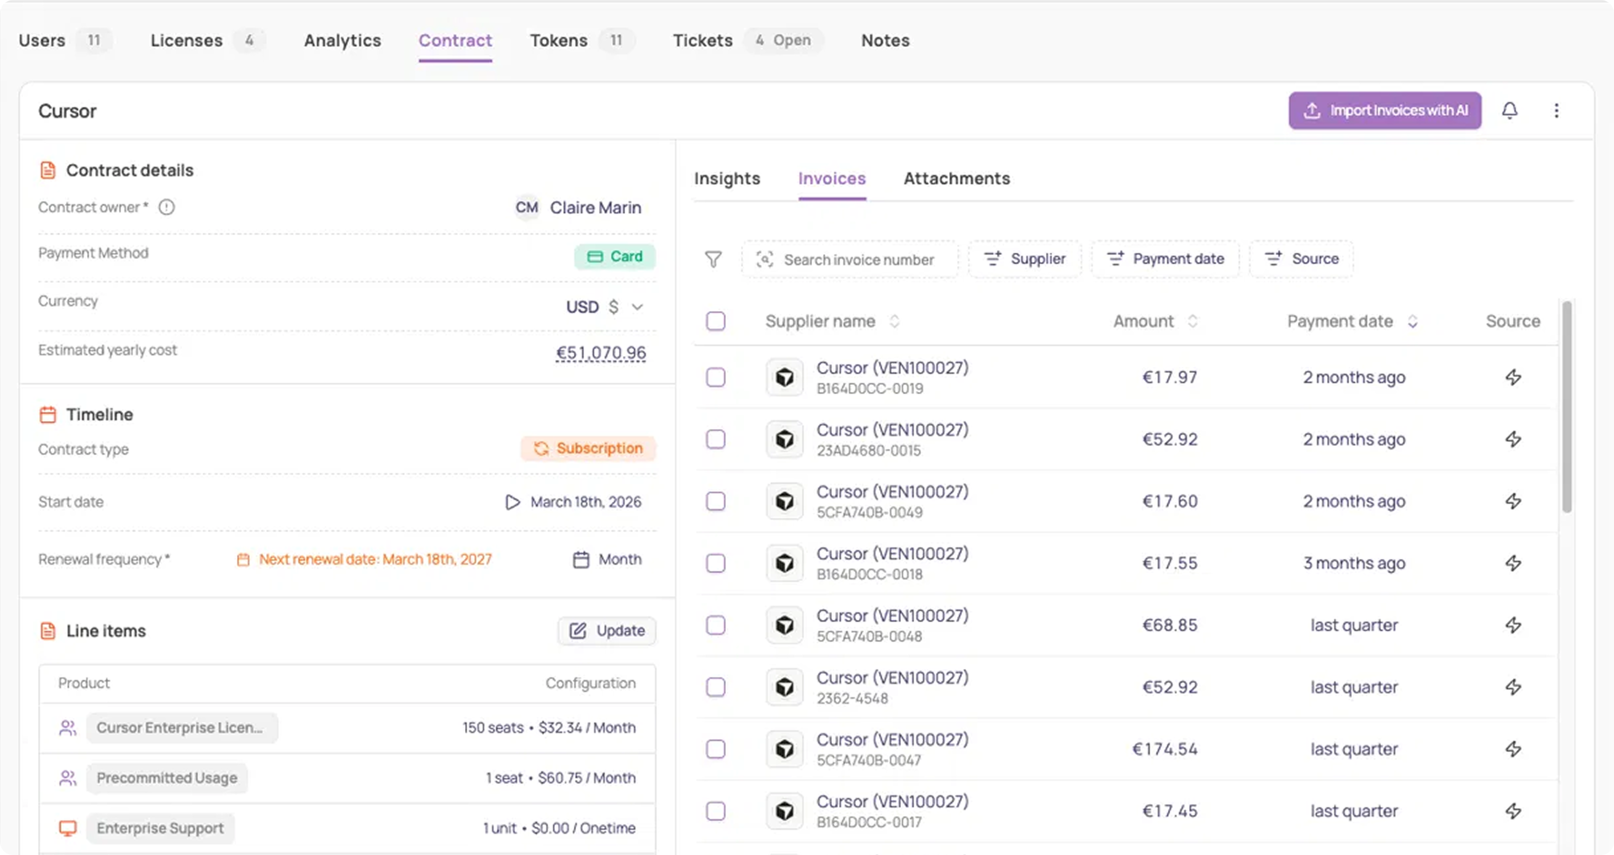This screenshot has height=855, width=1614.
Task: Open the three-dot more options menu
Action: [x=1556, y=111]
